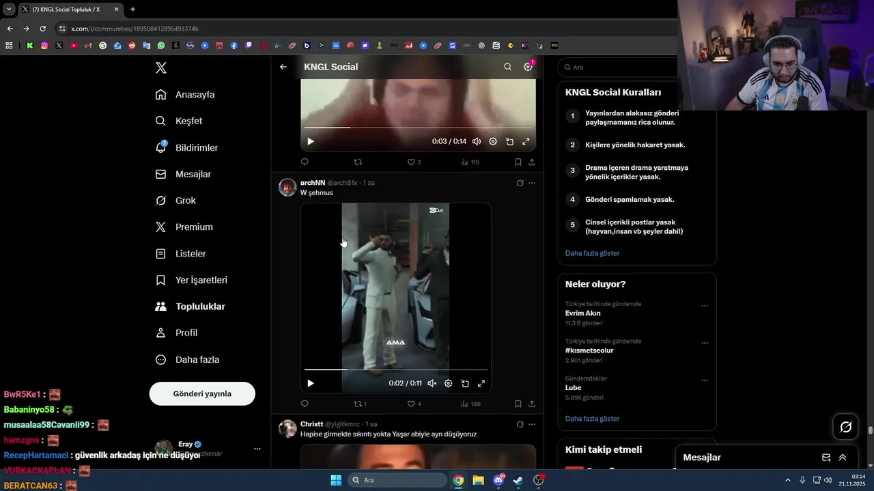
Task: Seek on W şehmus video progress bar
Action: point(396,370)
